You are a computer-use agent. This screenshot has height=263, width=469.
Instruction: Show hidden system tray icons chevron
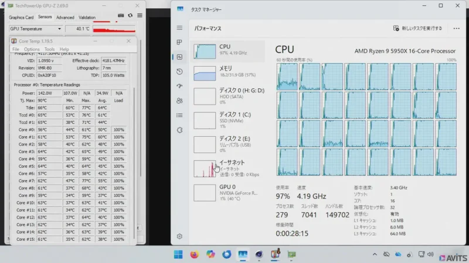click(x=375, y=254)
